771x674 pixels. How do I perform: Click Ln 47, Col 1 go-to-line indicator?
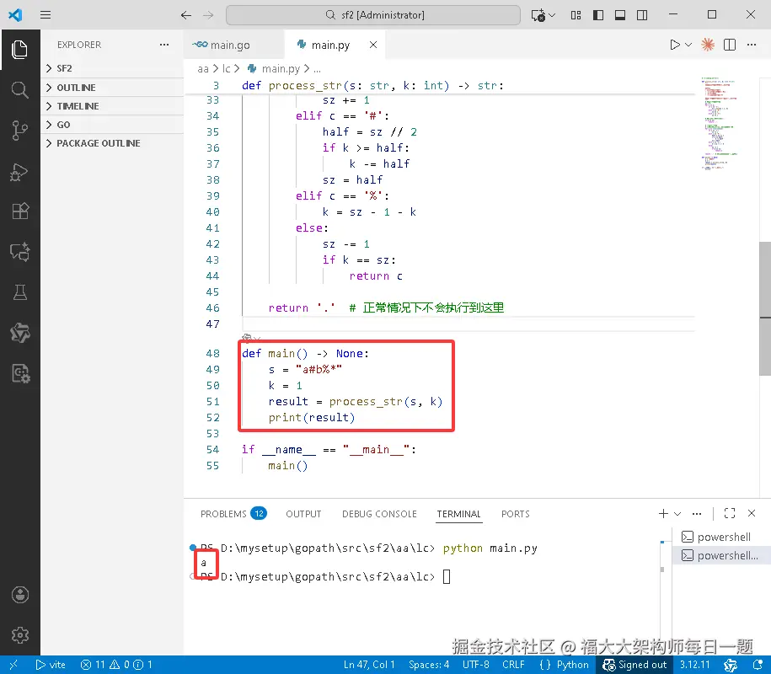point(369,665)
